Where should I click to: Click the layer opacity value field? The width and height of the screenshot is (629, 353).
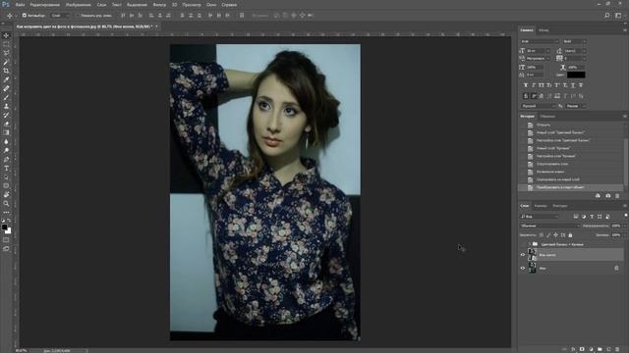point(616,226)
